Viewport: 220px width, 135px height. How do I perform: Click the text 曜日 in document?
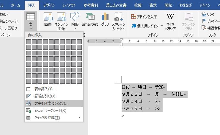point(142,87)
